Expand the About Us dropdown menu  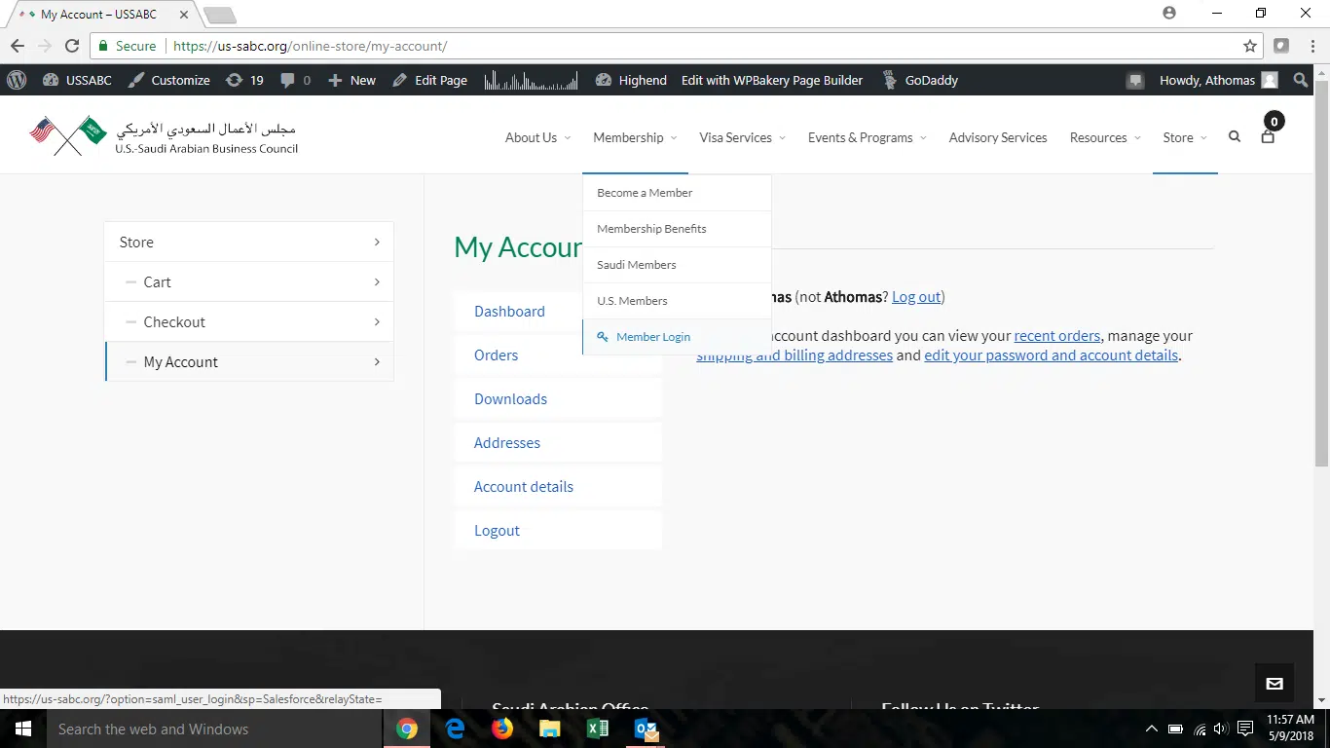[537, 137]
